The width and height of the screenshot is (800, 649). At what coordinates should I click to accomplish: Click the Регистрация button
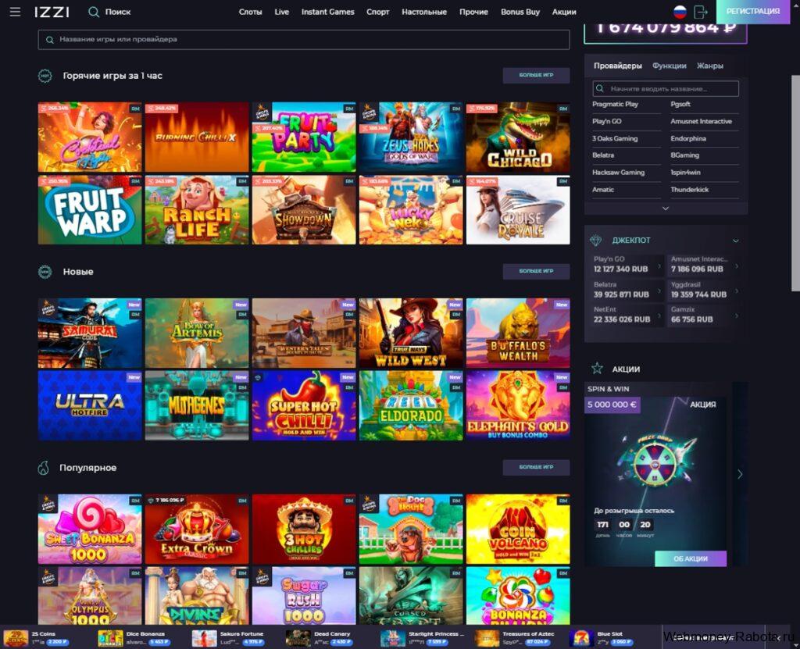753,11
